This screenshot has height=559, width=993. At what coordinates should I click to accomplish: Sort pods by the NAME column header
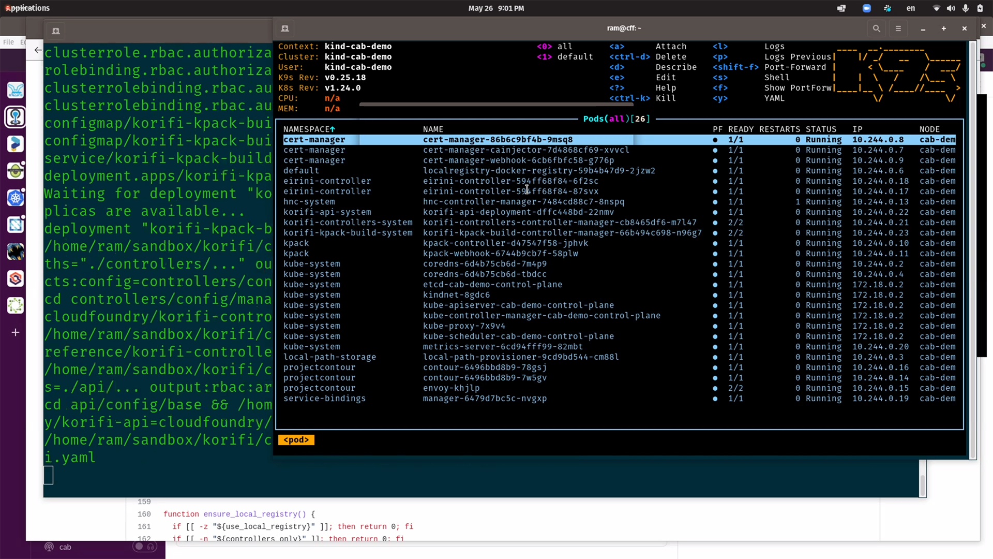(x=433, y=129)
